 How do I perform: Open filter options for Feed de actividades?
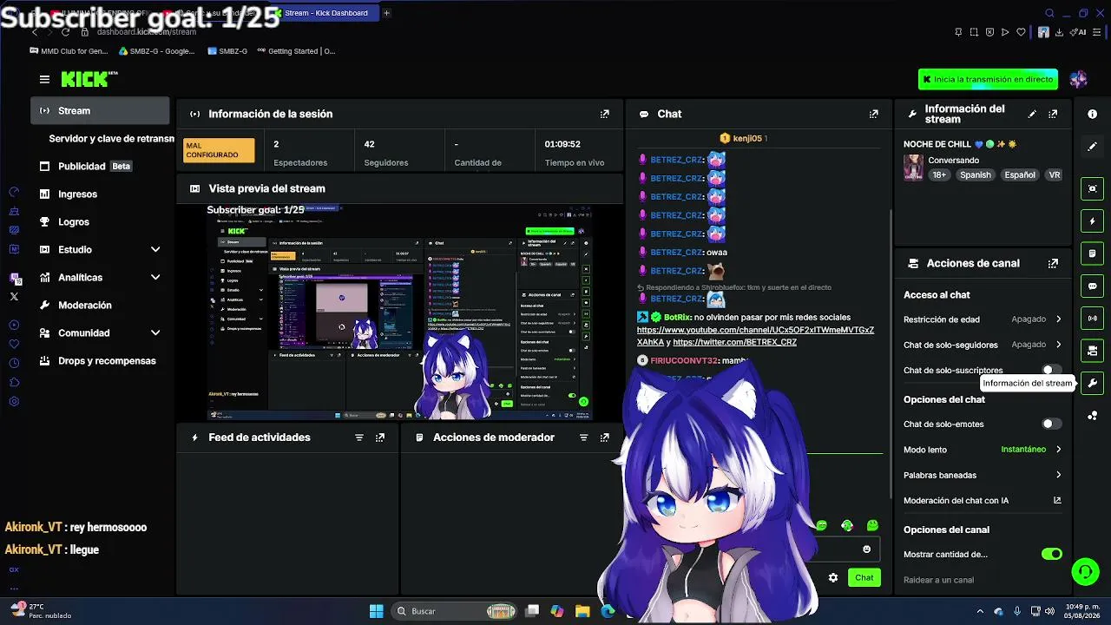[x=359, y=437]
